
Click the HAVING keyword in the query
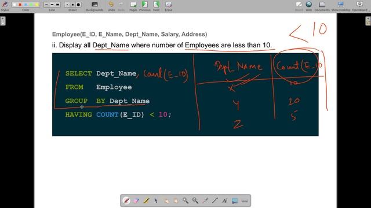[79, 114]
